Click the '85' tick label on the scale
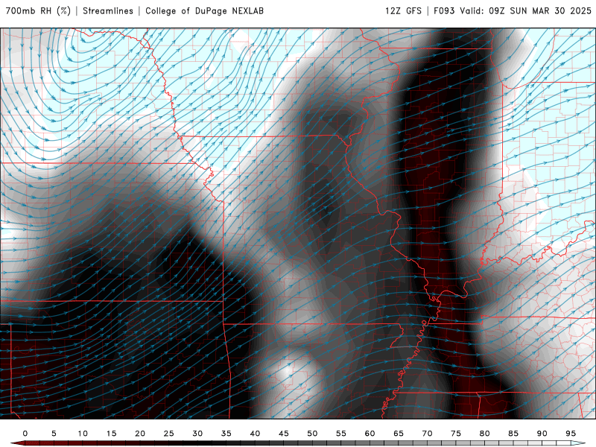Screen dimensions: 596x447 513,434
